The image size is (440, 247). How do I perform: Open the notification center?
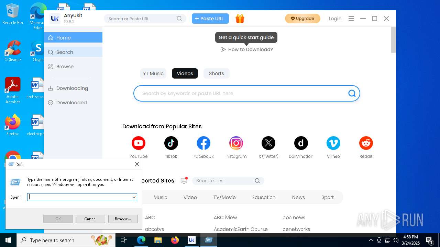[x=429, y=240]
